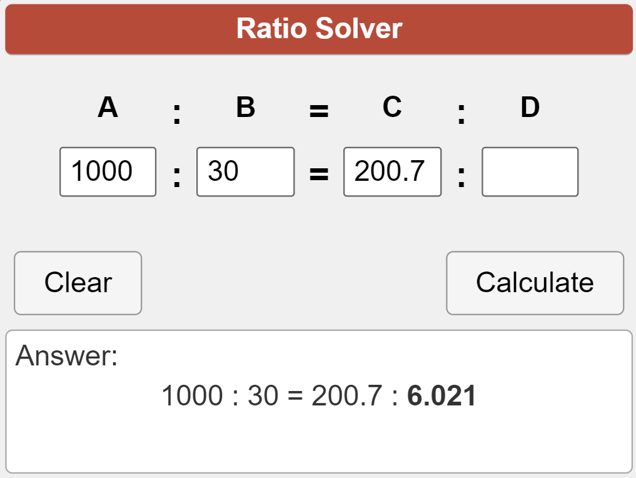Image resolution: width=636 pixels, height=478 pixels.
Task: Click the colon between the 1000 and 30 fields
Action: [x=177, y=177]
